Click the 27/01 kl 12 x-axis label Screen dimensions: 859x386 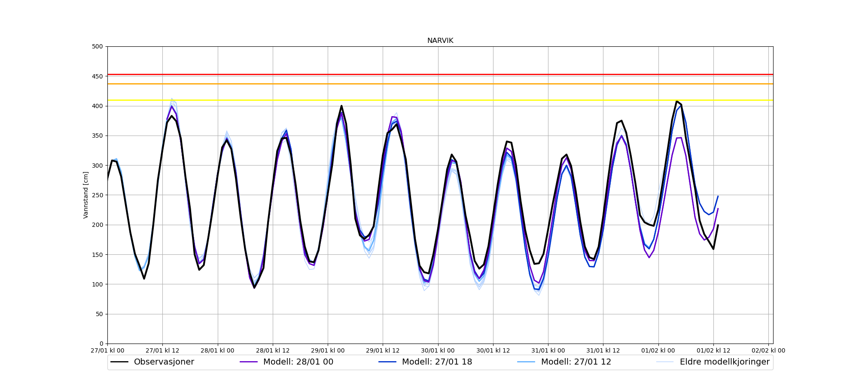[162, 350]
